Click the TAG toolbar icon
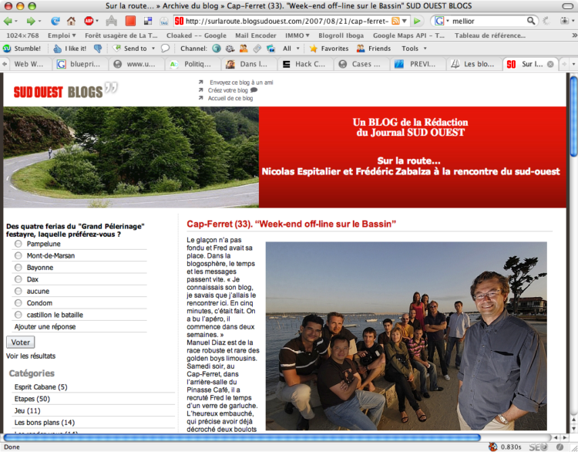The width and height of the screenshot is (578, 452). pos(164,22)
